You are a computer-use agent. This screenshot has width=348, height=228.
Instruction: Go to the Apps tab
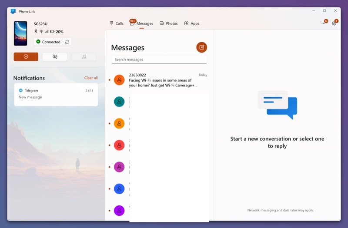192,23
